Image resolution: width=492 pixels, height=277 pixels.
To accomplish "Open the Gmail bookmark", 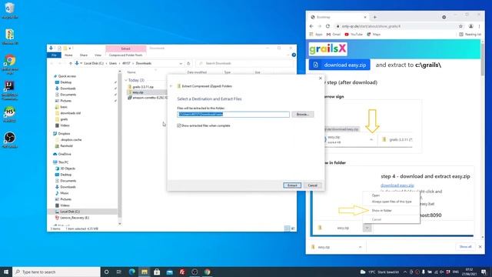I will (333, 34).
